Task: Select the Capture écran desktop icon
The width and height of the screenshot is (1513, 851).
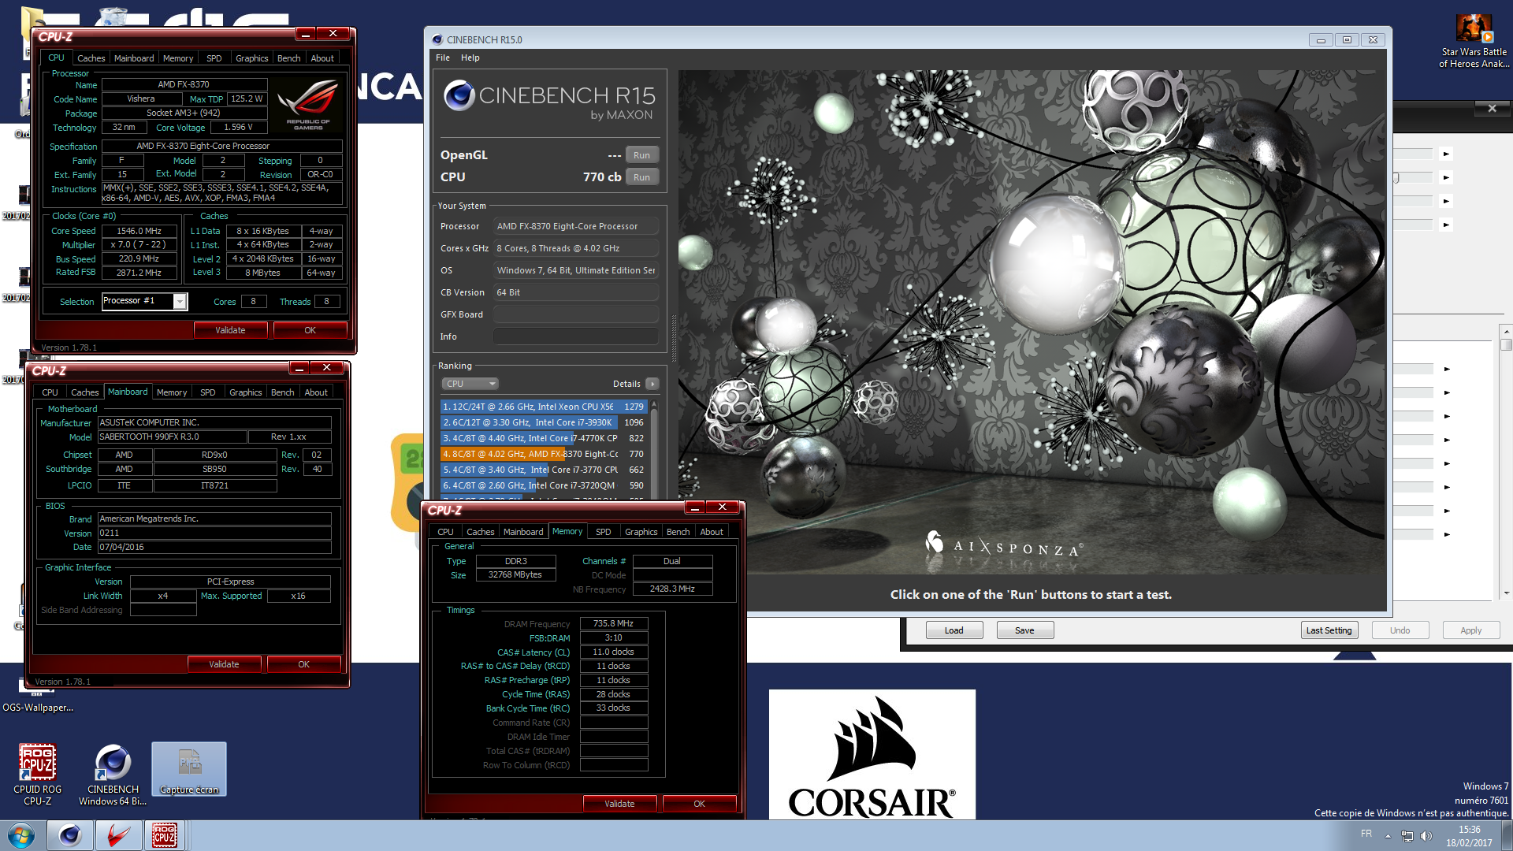Action: click(189, 769)
